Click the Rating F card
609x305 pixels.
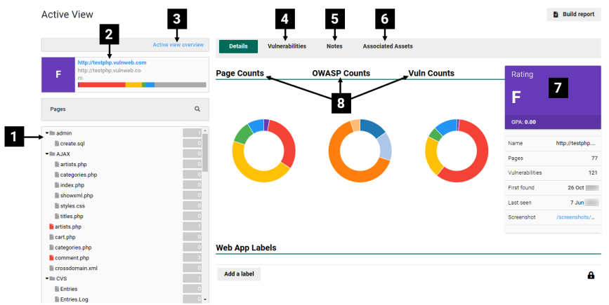click(553, 97)
